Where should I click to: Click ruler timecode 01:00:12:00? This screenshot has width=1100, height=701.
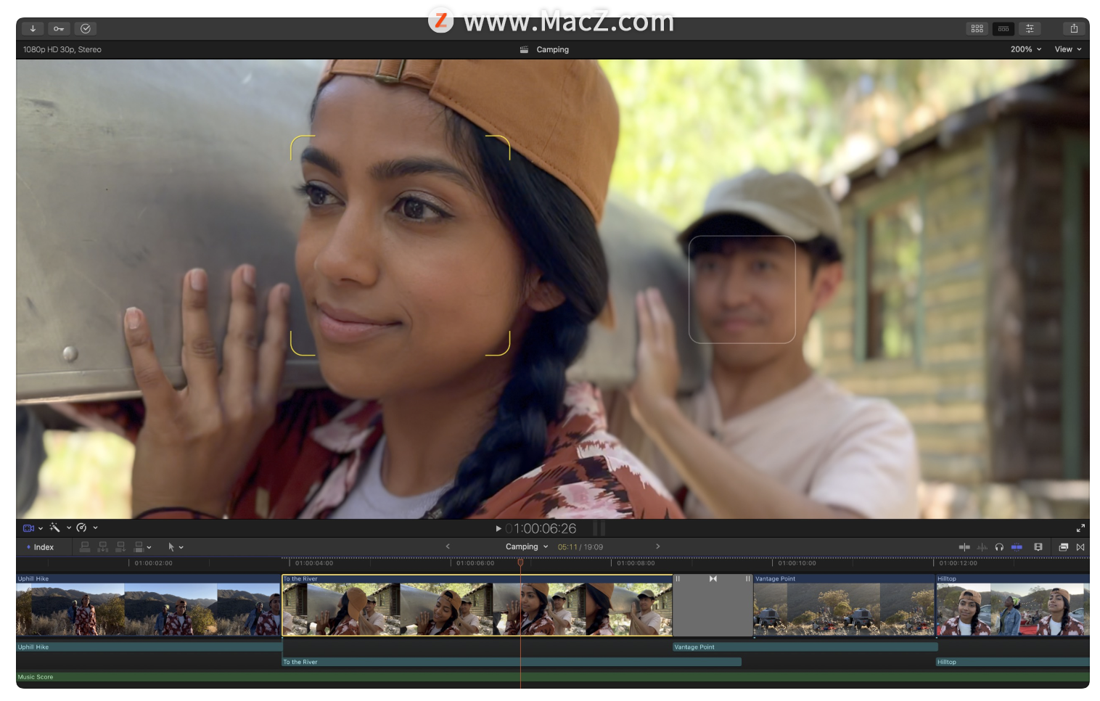pyautogui.click(x=958, y=563)
